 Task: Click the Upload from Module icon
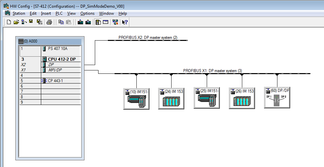[x=88, y=22]
